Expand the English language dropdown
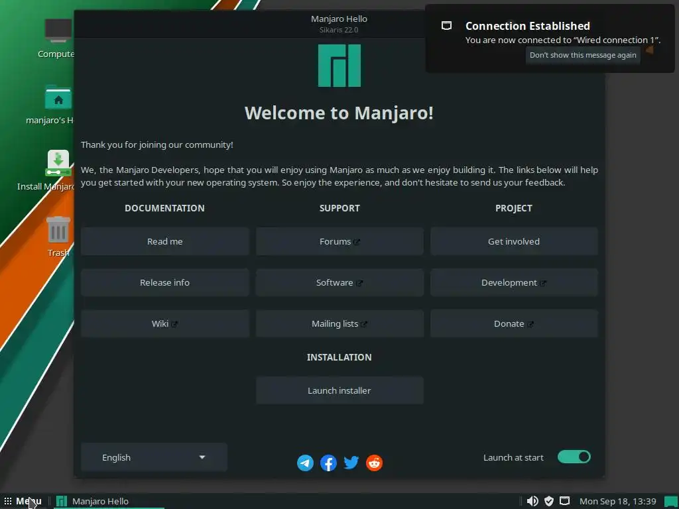 154,457
